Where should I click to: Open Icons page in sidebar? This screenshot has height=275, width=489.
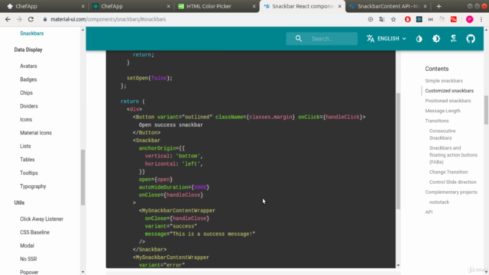pos(26,120)
